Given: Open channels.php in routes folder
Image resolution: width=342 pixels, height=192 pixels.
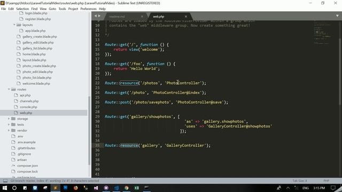Looking at the screenshot, I should pos(29,101).
